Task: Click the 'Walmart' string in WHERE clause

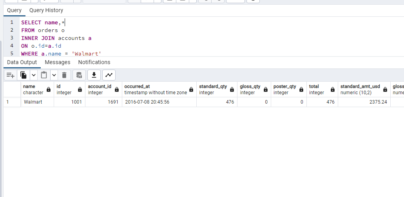Action: (x=86, y=54)
